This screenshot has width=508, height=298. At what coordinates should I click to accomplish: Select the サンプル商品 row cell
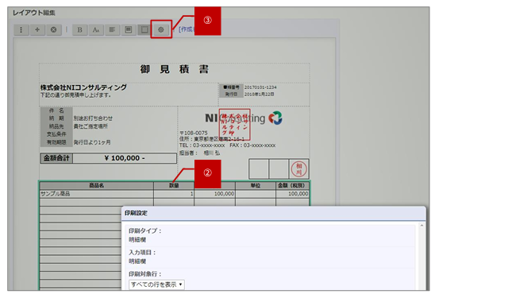tap(97, 194)
